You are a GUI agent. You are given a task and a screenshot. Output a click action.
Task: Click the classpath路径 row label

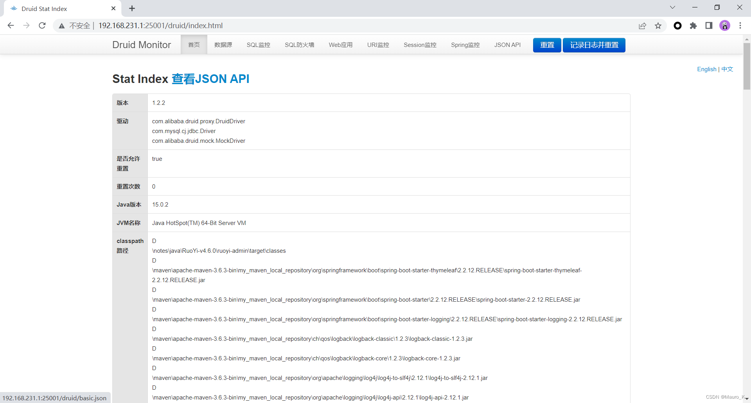130,246
